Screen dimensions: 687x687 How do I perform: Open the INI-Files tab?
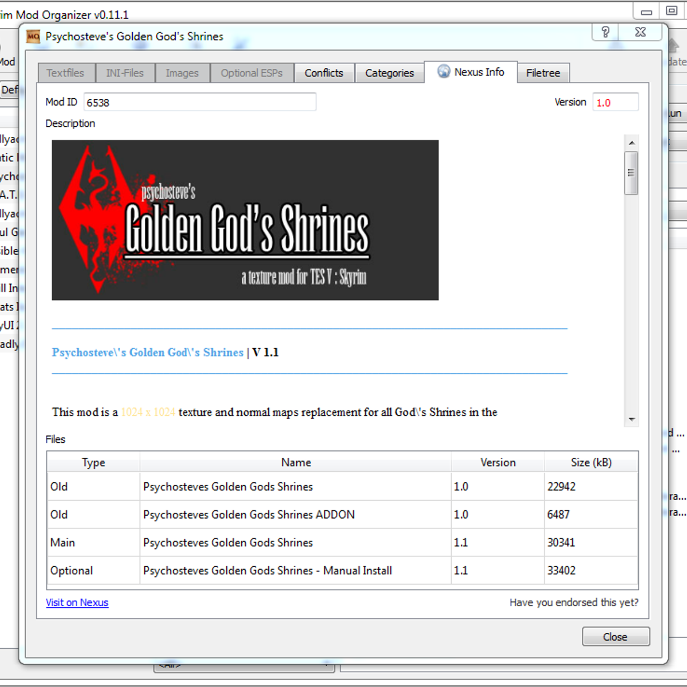point(125,73)
